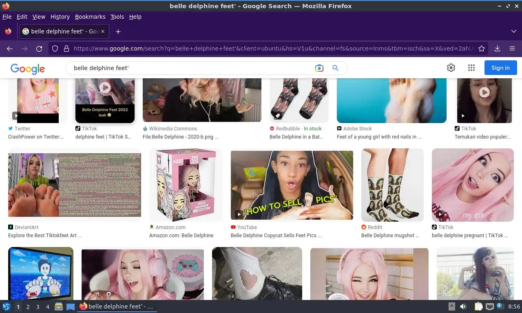Open the Edit menu
The width and height of the screenshot is (522, 313).
22,17
